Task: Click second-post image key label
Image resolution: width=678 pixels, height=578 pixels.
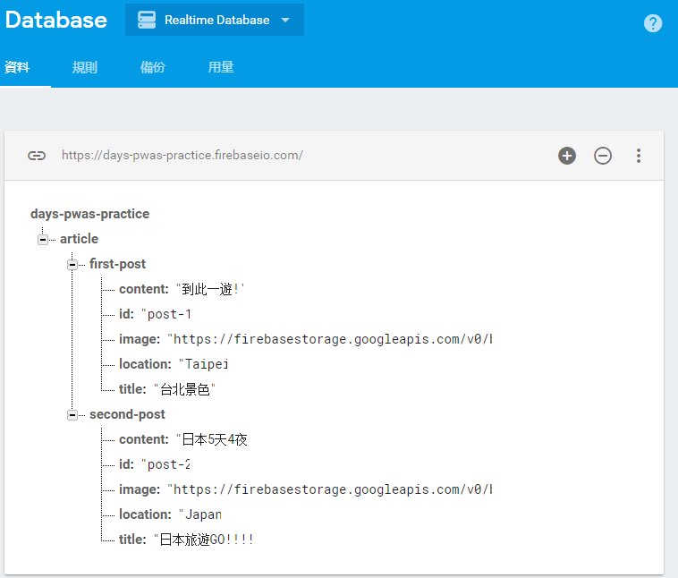Action: tap(140, 489)
